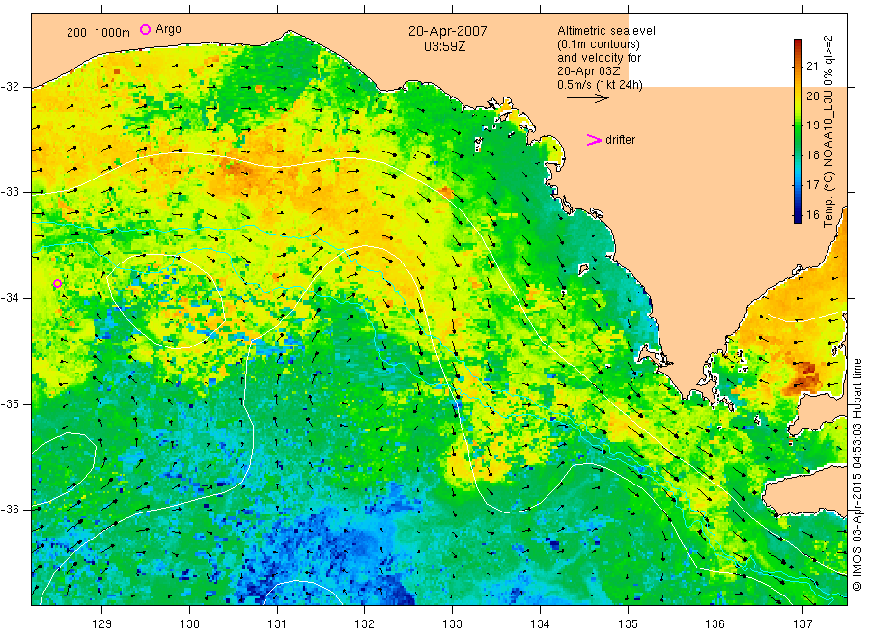Click the longitude label 136
This screenshot has height=637, width=869.
tap(715, 624)
